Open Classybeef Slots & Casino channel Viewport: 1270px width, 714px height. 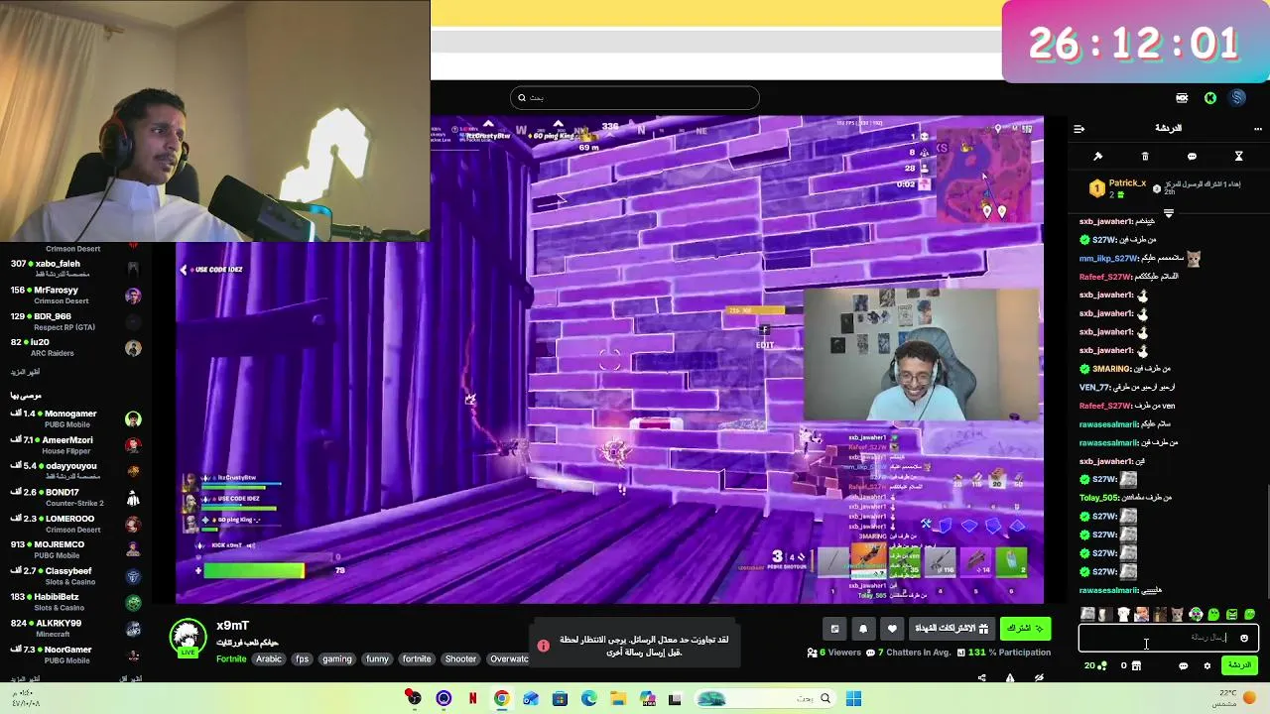75,576
